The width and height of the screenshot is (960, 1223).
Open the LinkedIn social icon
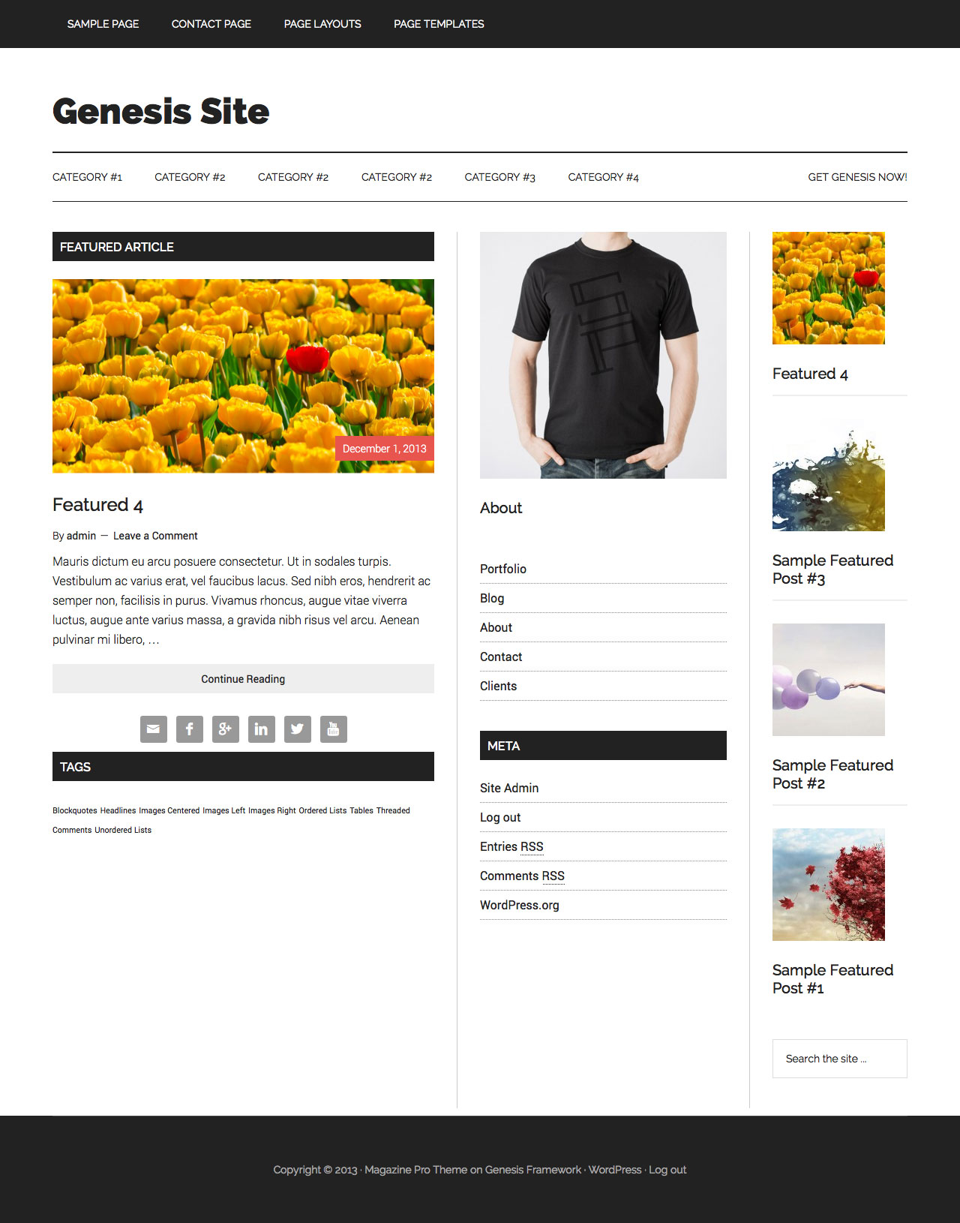click(262, 729)
